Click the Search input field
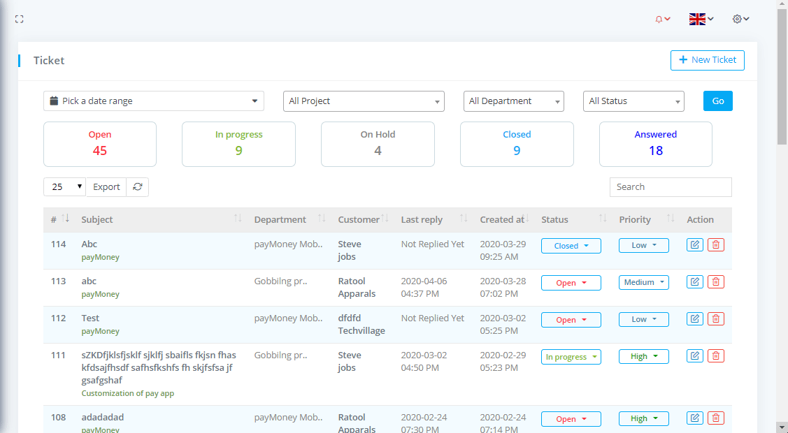 [x=670, y=187]
